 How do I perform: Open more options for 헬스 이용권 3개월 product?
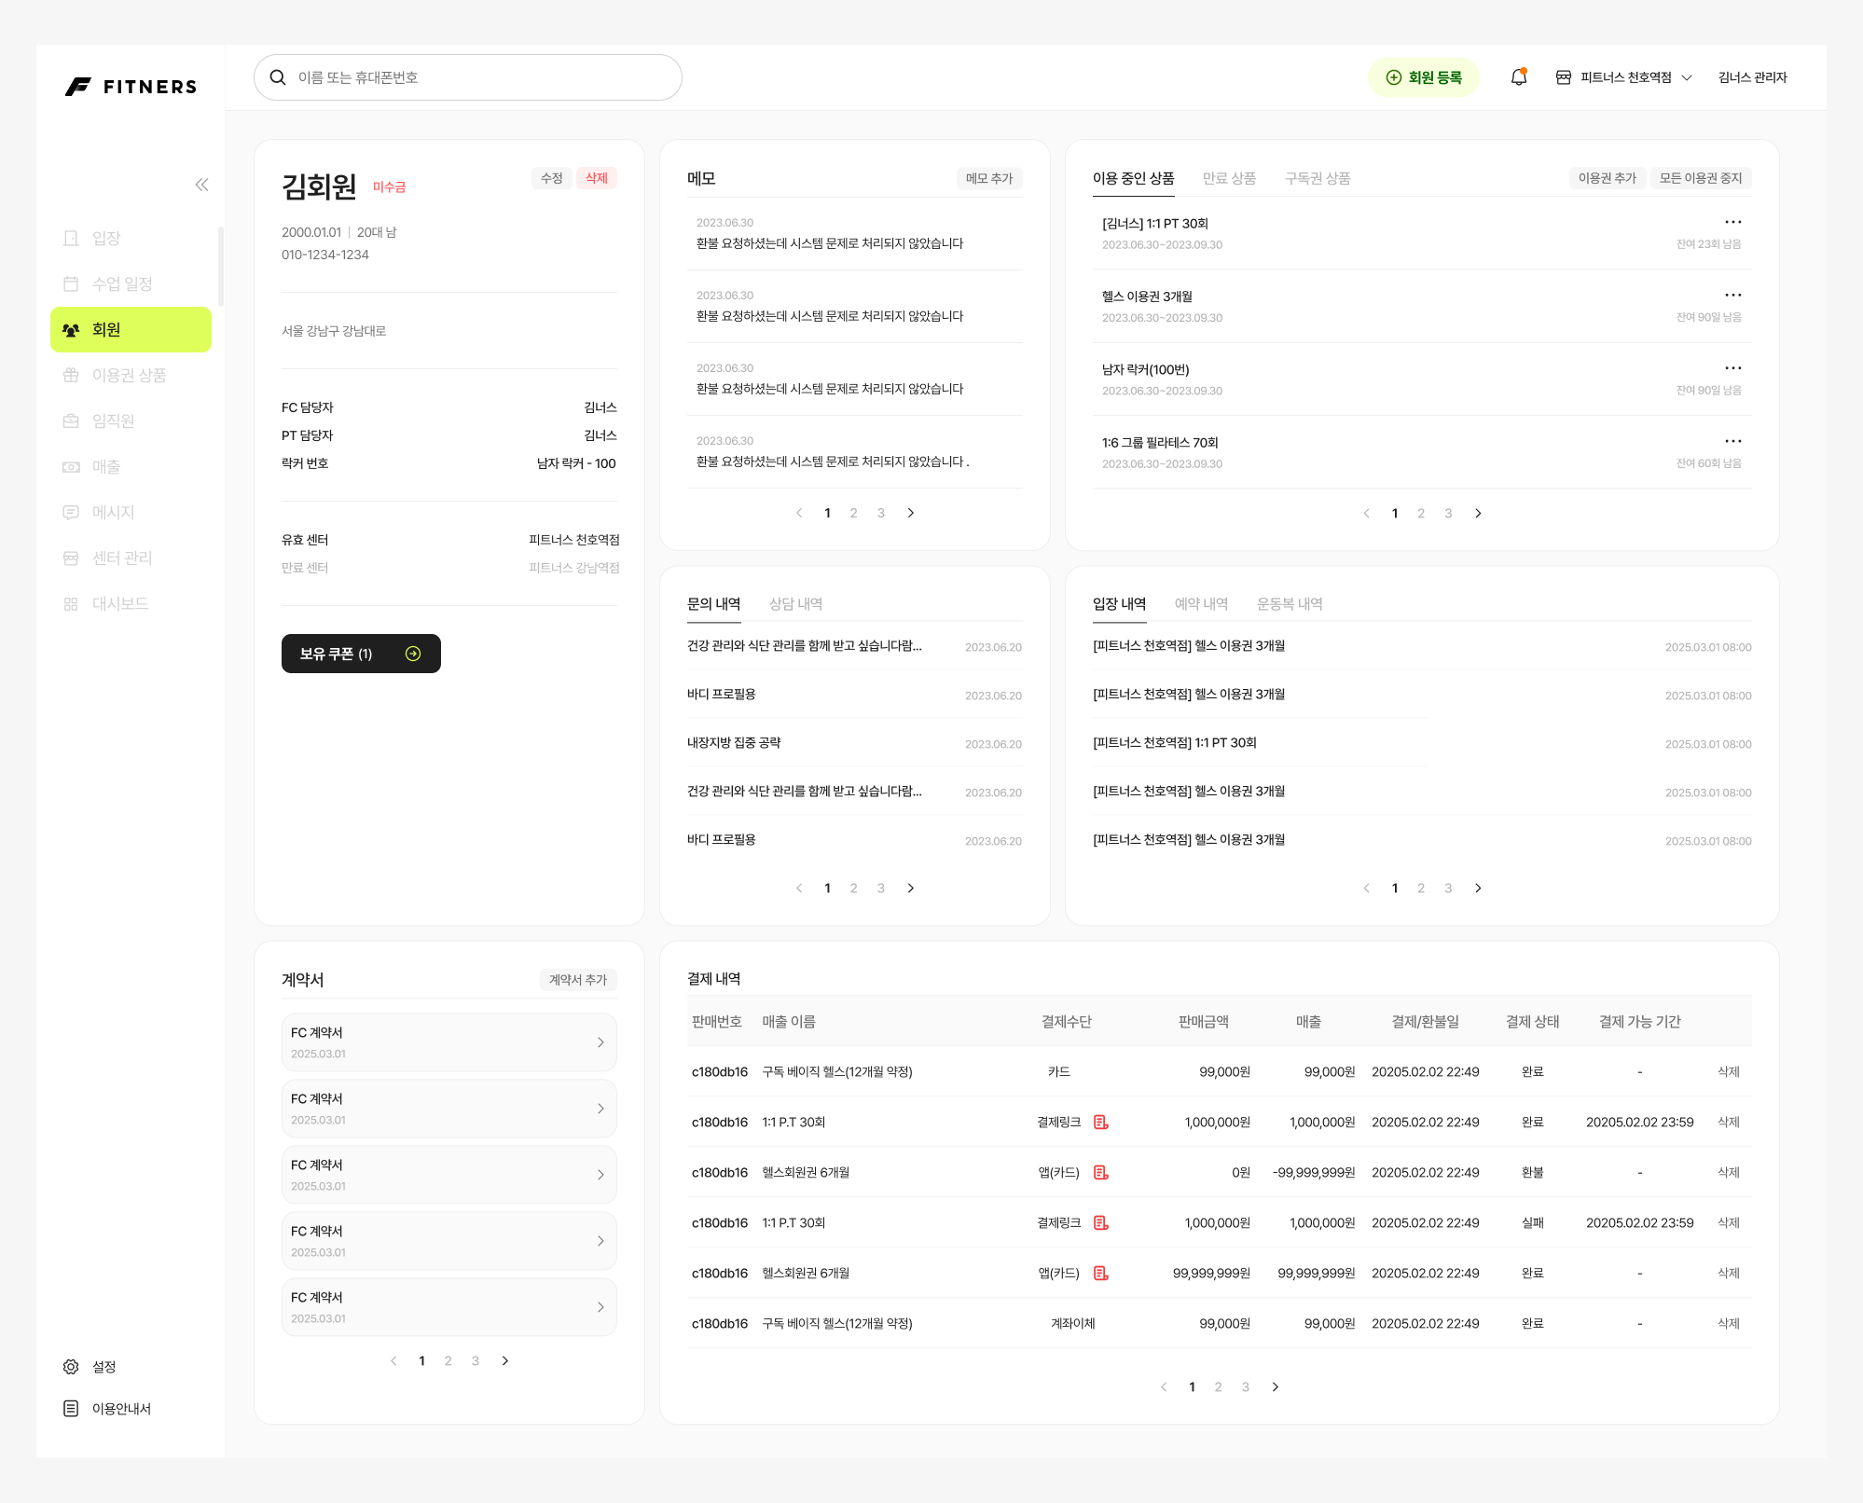[1732, 295]
